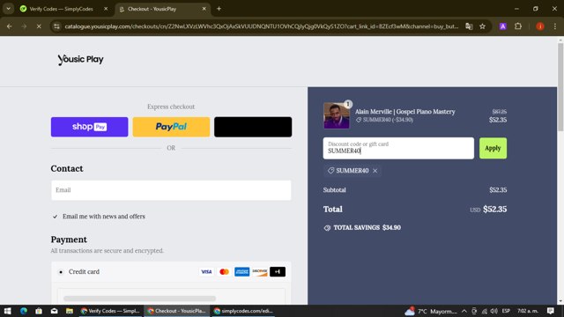Go forward in browser history

coord(24,26)
